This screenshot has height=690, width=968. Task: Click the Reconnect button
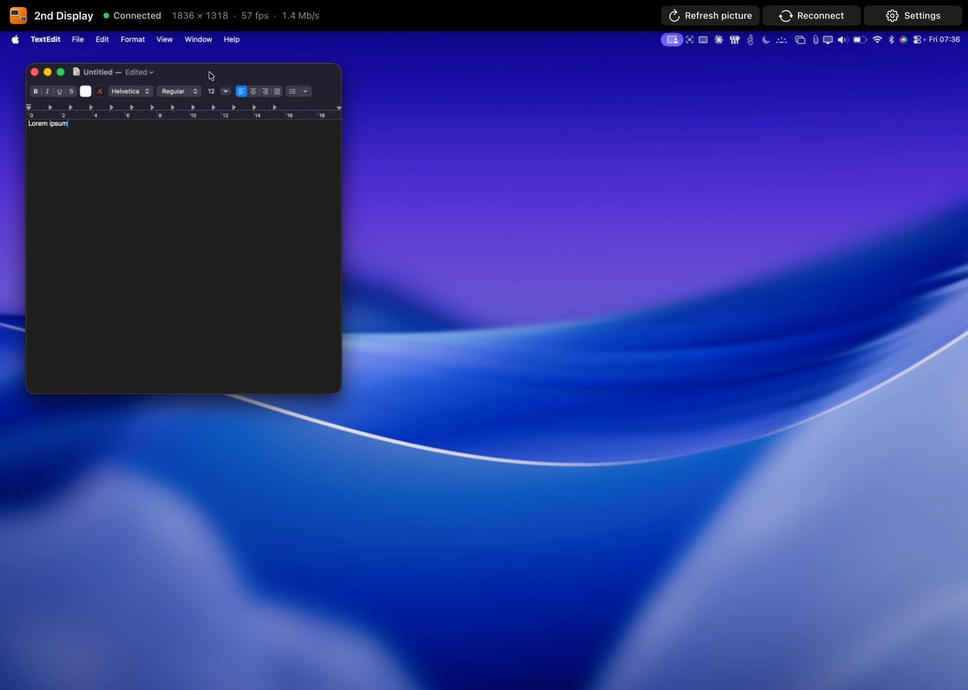point(811,16)
